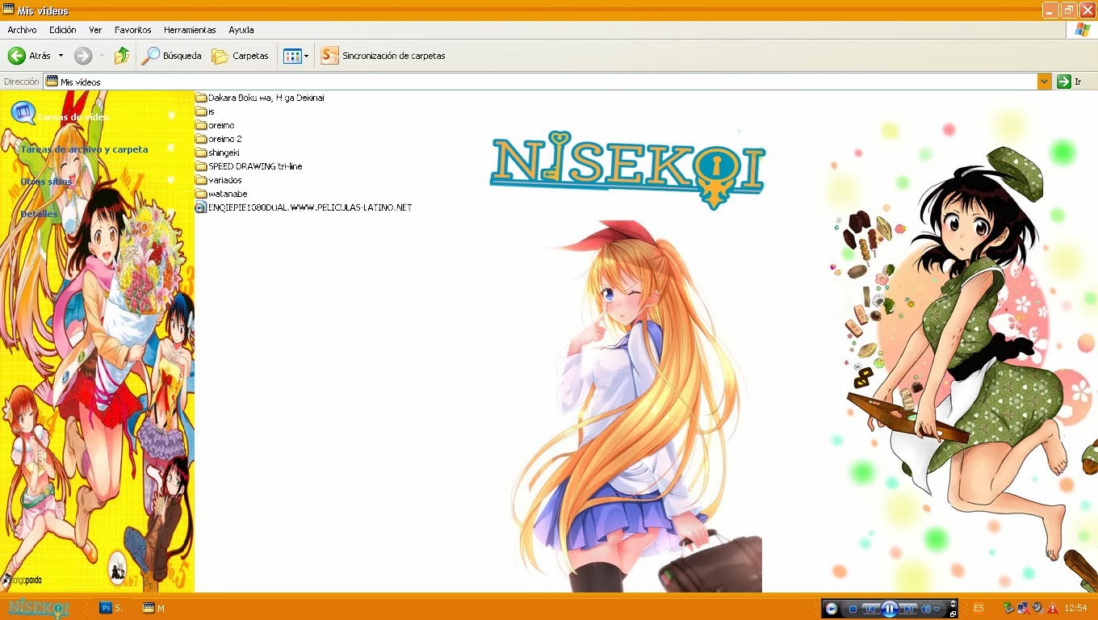Click the ENQIEPIE1080DUAL media file icon
Viewport: 1098px width, 620px height.
201,207
